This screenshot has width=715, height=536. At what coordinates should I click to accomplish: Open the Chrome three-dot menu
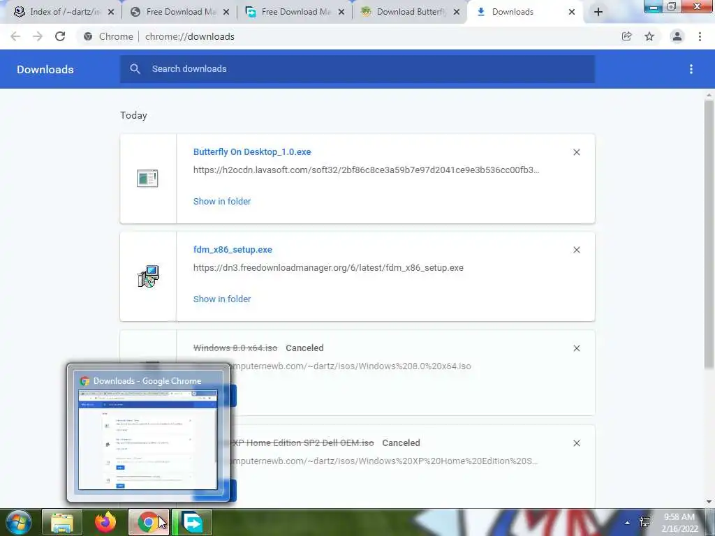click(x=700, y=36)
